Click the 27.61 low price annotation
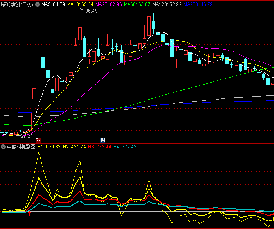This screenshot has height=229, width=274. click(x=27, y=136)
